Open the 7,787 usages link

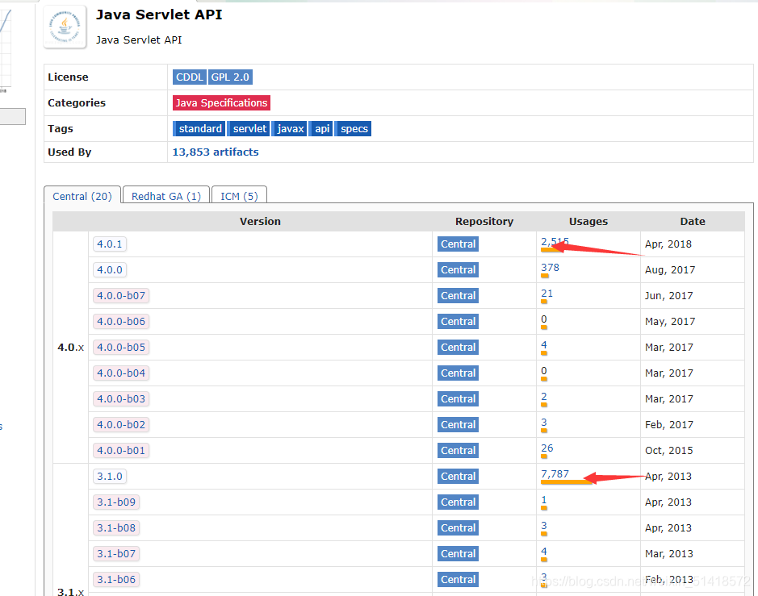point(555,474)
